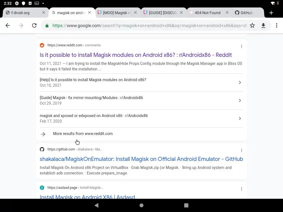
Task: Close the [MOD] Magisk tab
Action: (x=135, y=12)
